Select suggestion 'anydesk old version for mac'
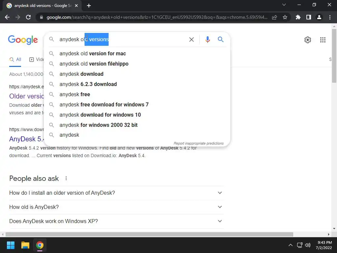 (x=137, y=54)
